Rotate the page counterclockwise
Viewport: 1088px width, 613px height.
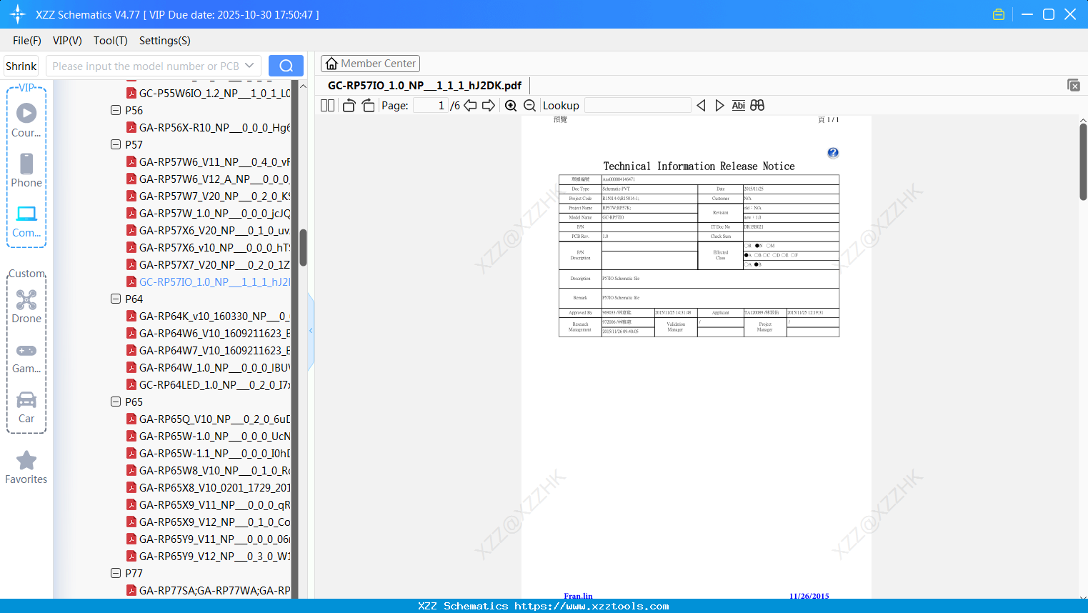[349, 106]
